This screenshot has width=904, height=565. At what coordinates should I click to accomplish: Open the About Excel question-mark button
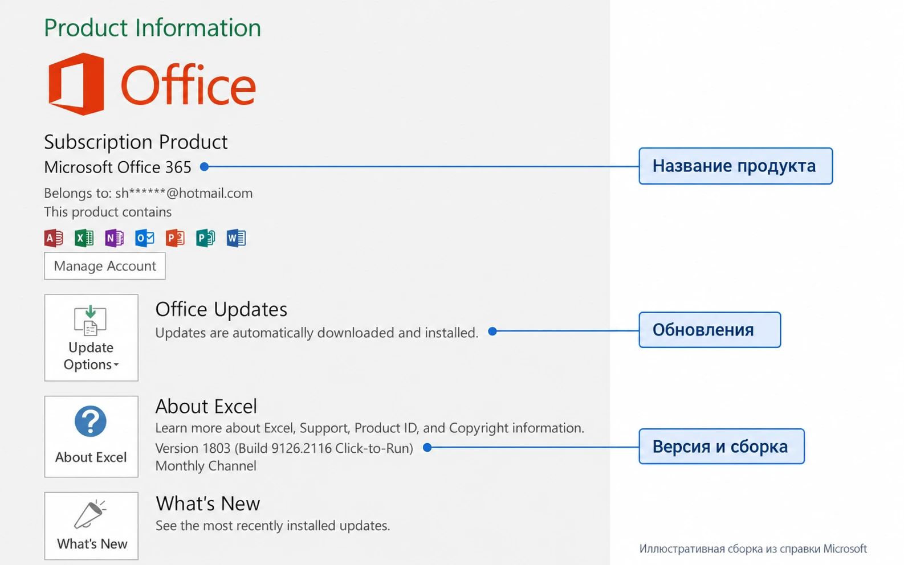(91, 437)
